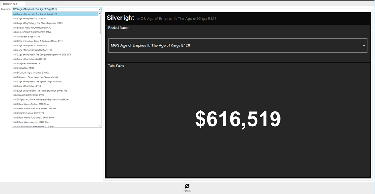Viewport: 375px width, 194px height.
Task: Choose MGS Dal of Honor Airborne 2008 M430
Action: [x=32, y=27]
